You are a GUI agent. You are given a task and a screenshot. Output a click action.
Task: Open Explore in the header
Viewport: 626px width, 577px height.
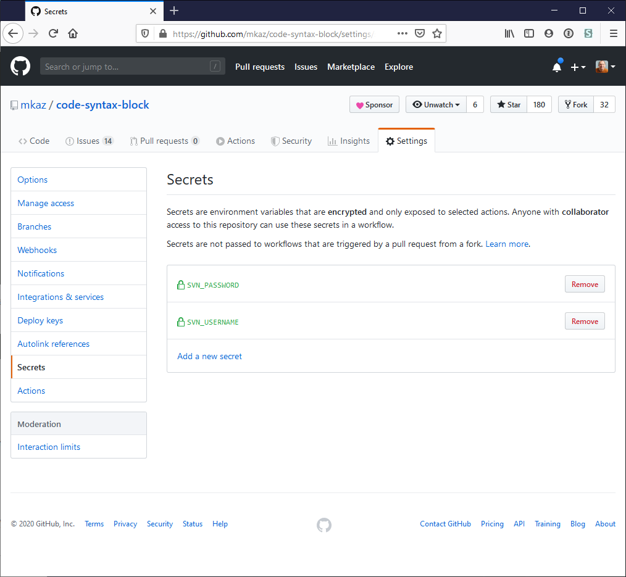tap(399, 67)
